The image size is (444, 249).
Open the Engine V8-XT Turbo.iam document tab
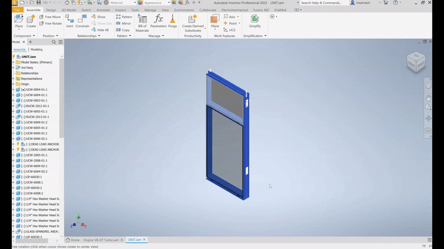coord(103,240)
